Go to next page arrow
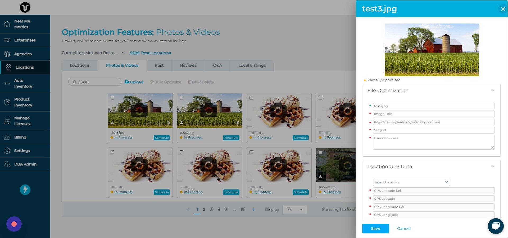This screenshot has width=508, height=238. [x=253, y=210]
